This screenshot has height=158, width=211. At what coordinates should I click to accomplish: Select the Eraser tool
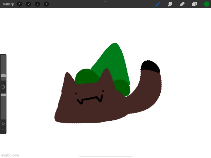[x=182, y=4]
